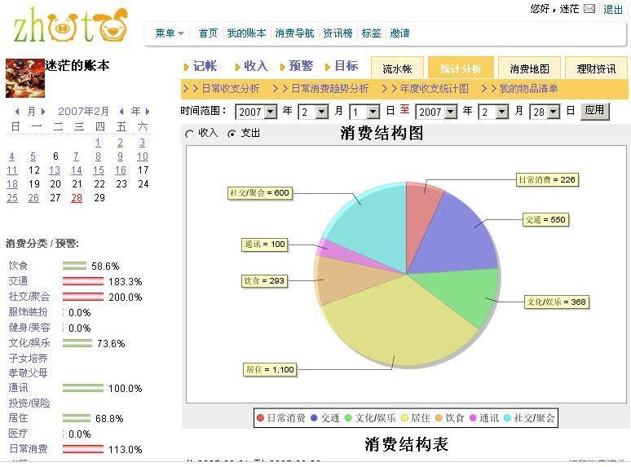Open the mail envelope icon beside 迷茫
Viewport: 631px width, 467px height.
pos(589,10)
